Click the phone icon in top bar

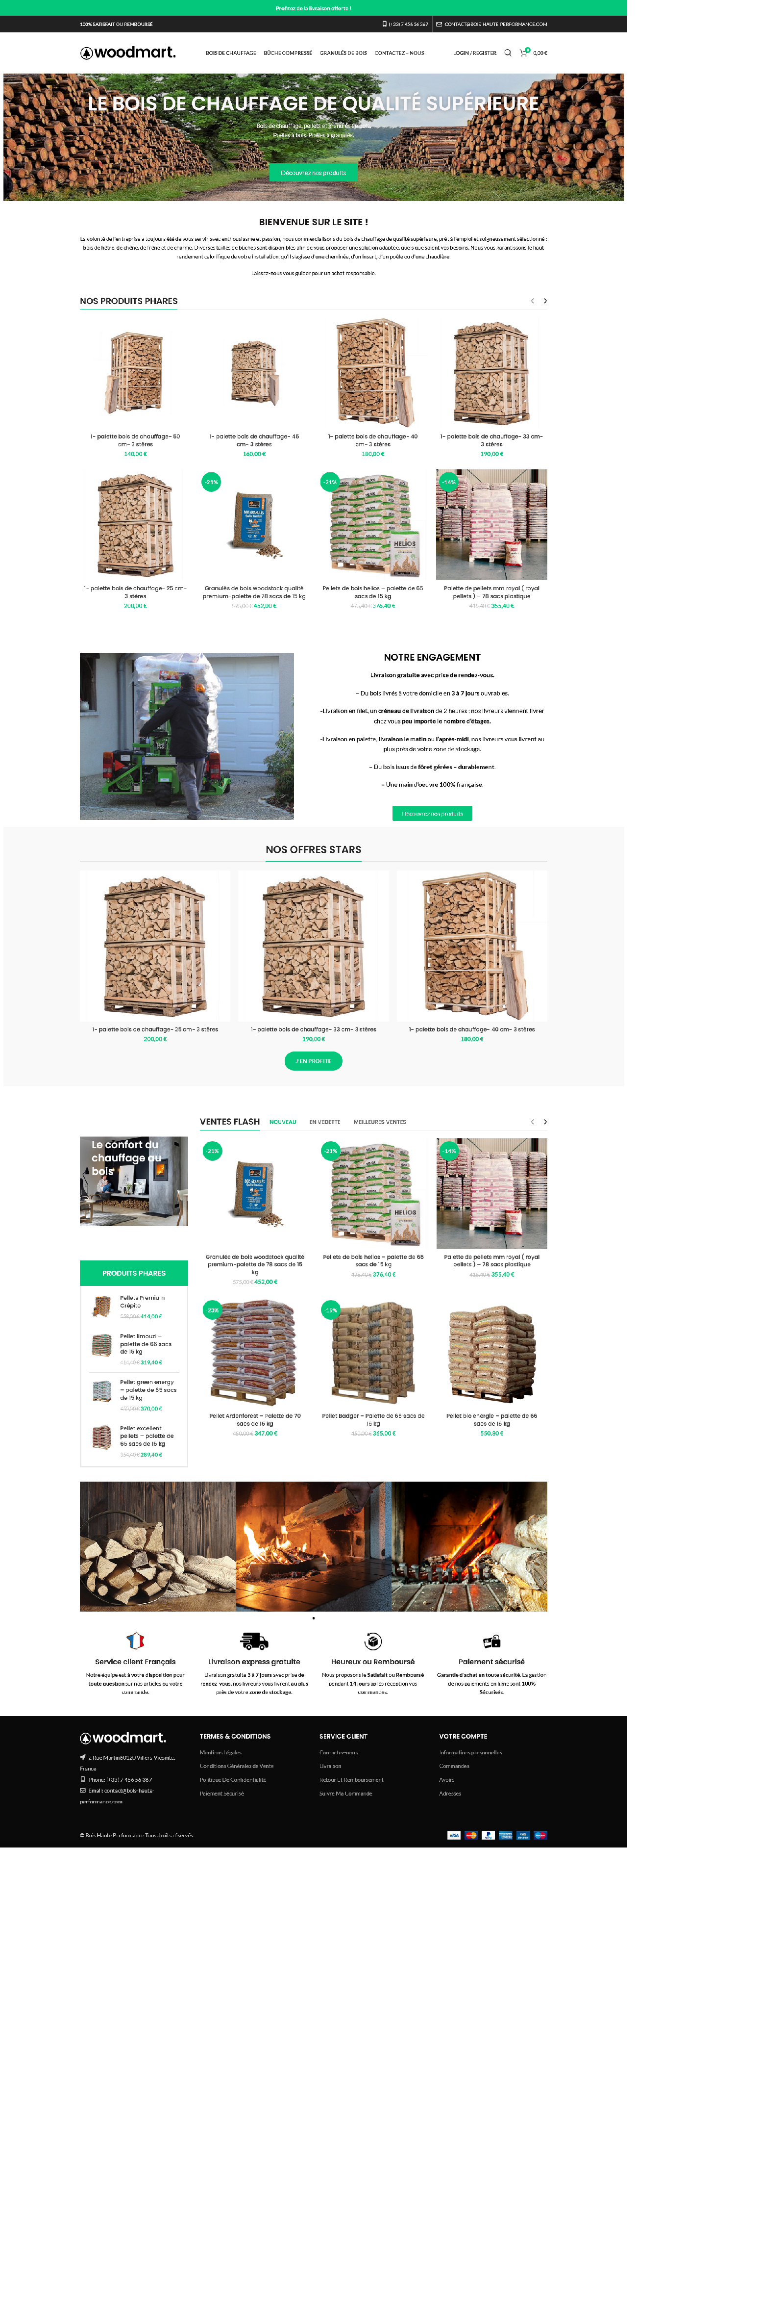coord(384,24)
